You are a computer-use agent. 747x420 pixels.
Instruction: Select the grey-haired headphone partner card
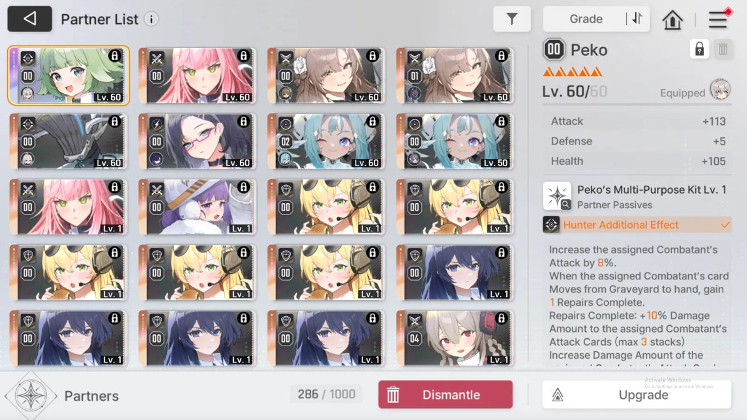click(455, 338)
